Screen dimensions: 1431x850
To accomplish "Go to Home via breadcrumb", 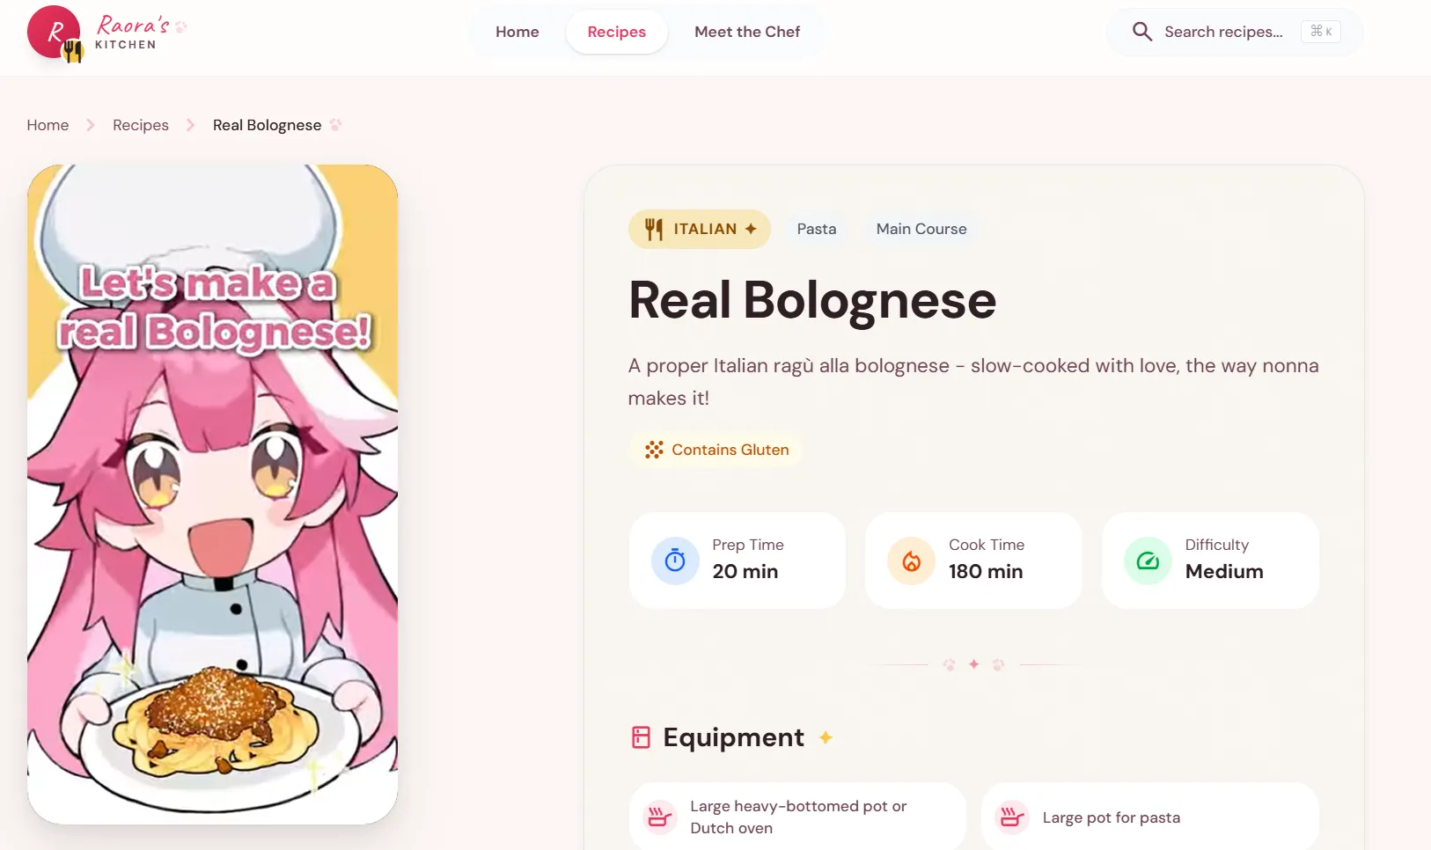I will [x=48, y=125].
